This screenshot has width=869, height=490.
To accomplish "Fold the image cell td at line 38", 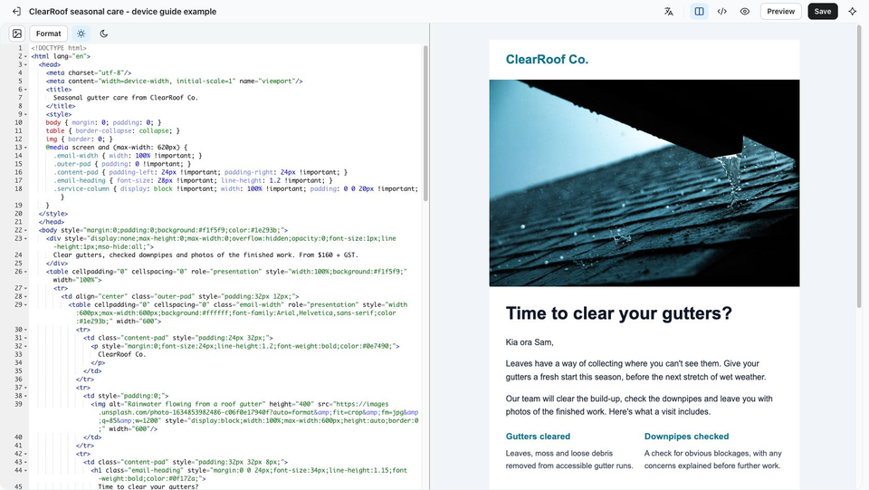I will [x=26, y=396].
